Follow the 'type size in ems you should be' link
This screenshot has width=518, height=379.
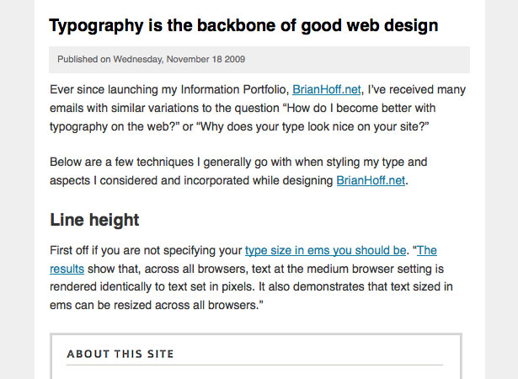click(x=325, y=250)
